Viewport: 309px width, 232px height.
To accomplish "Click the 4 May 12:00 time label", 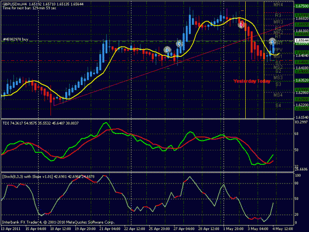I will [x=283, y=229].
